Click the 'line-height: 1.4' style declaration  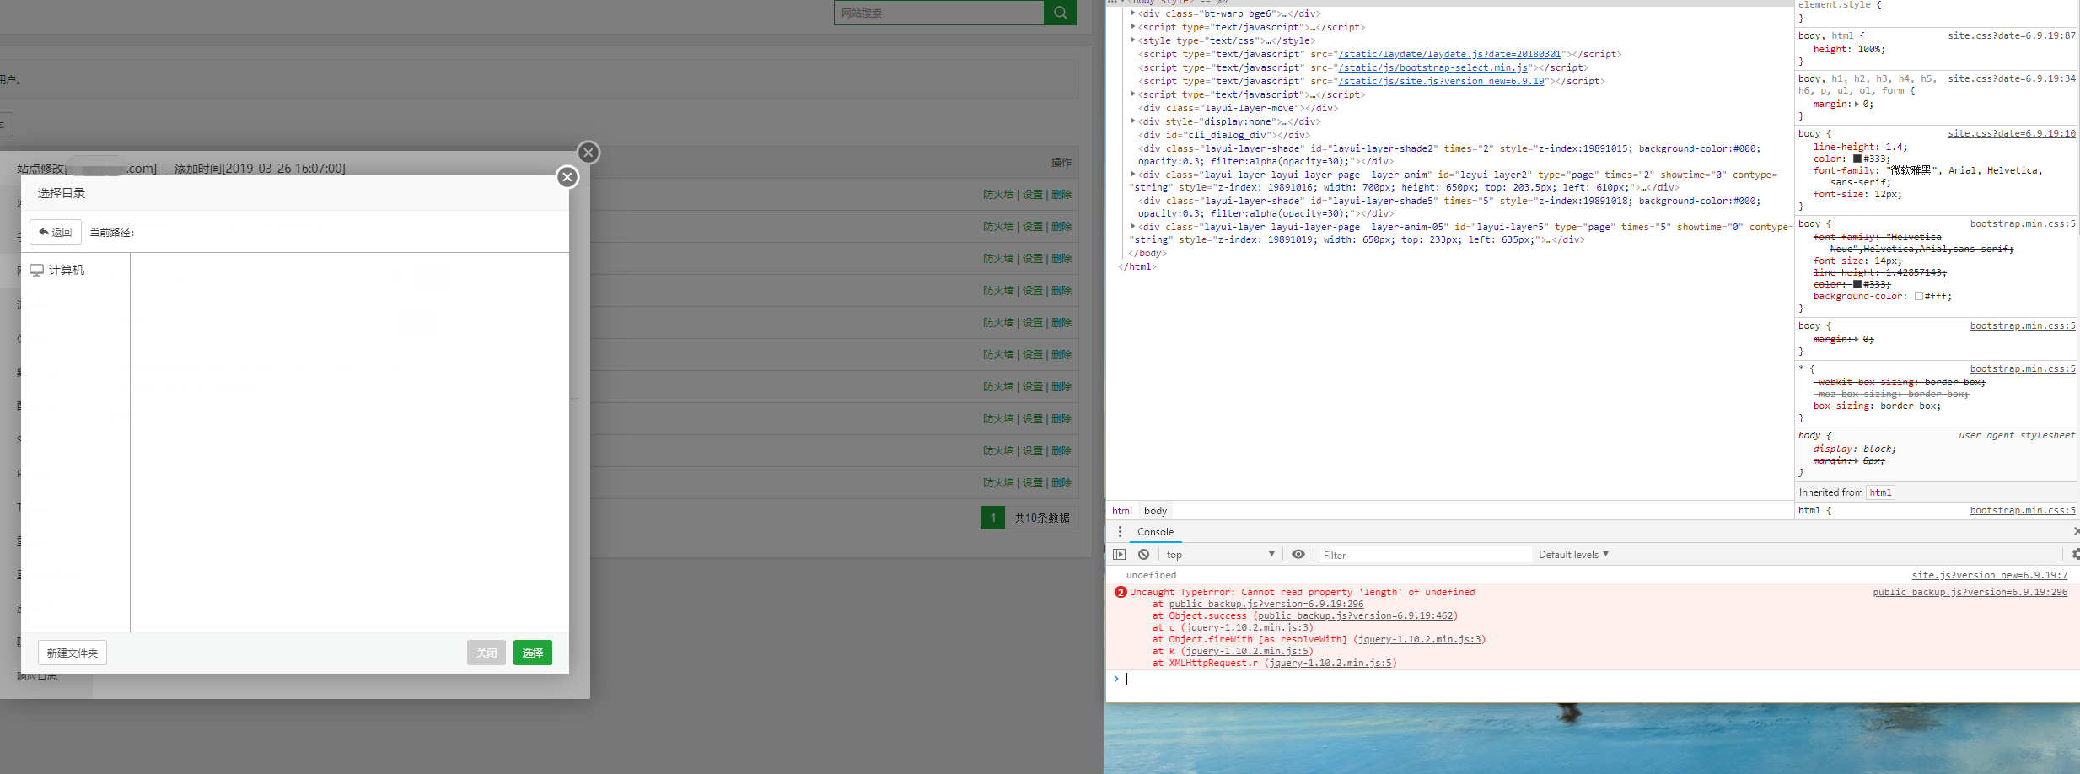click(1860, 147)
